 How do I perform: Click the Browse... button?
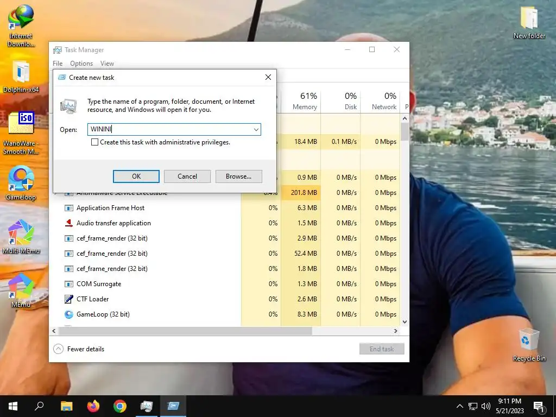239,176
